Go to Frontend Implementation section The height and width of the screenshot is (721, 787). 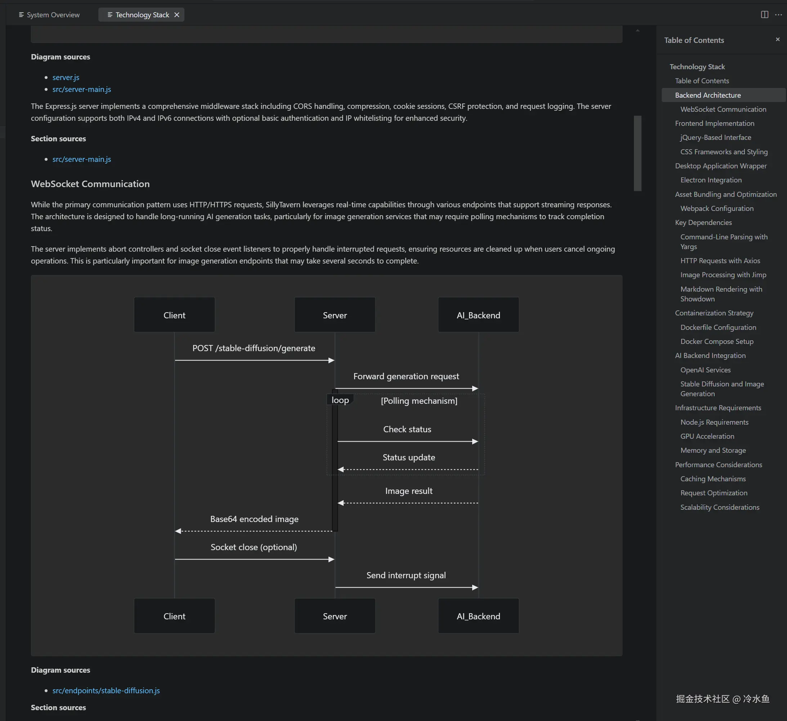[714, 124]
